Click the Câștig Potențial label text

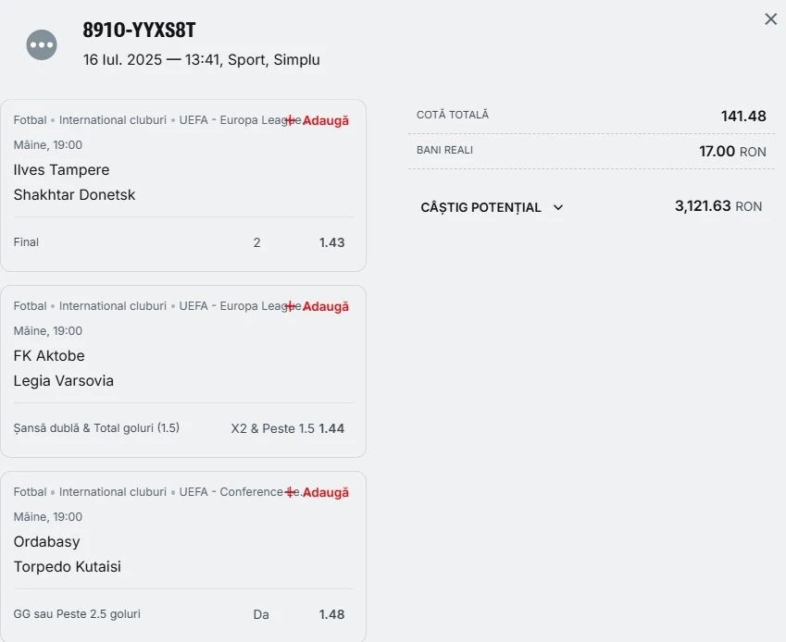click(480, 207)
